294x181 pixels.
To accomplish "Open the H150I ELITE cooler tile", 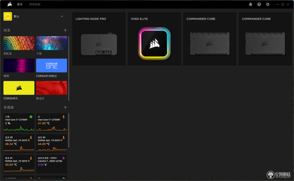I will click(154, 39).
